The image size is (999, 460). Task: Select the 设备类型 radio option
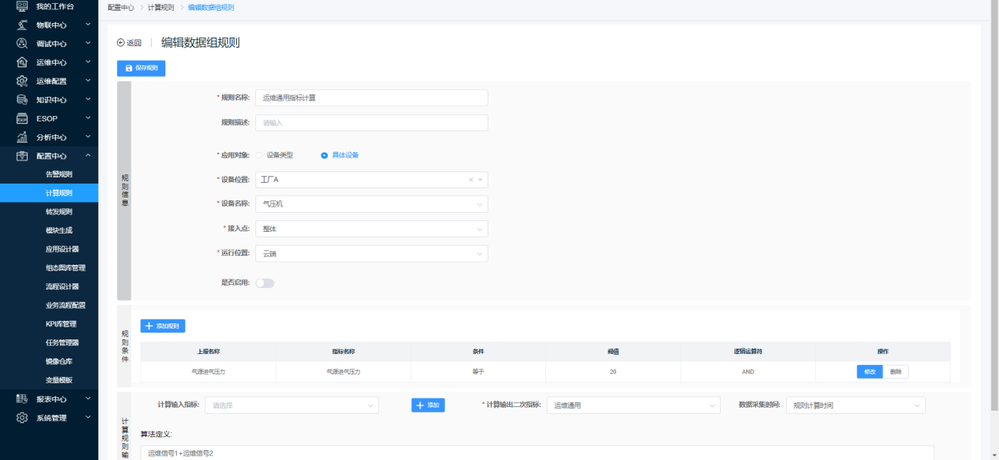click(259, 155)
